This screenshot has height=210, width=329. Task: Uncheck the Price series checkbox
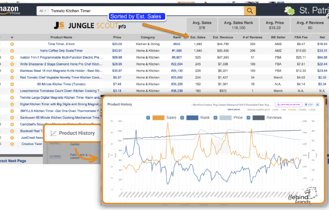point(215,117)
